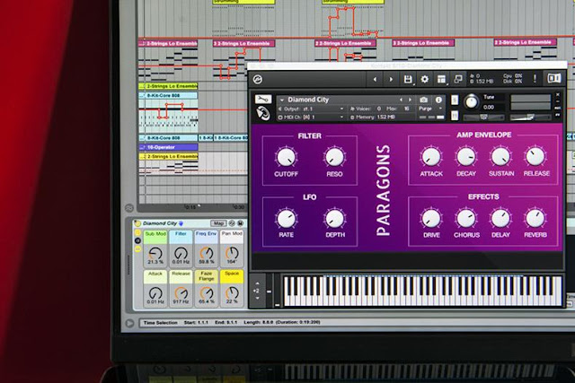
Task: Toggle Mute button in Kontakt instrument header
Action: pos(455,116)
